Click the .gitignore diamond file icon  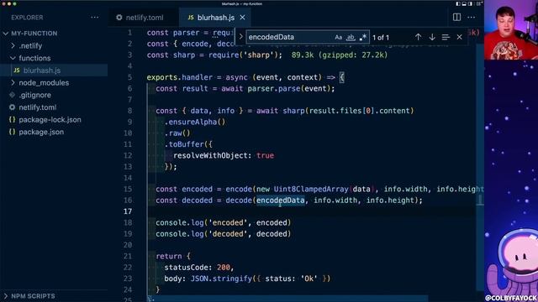pos(12,95)
